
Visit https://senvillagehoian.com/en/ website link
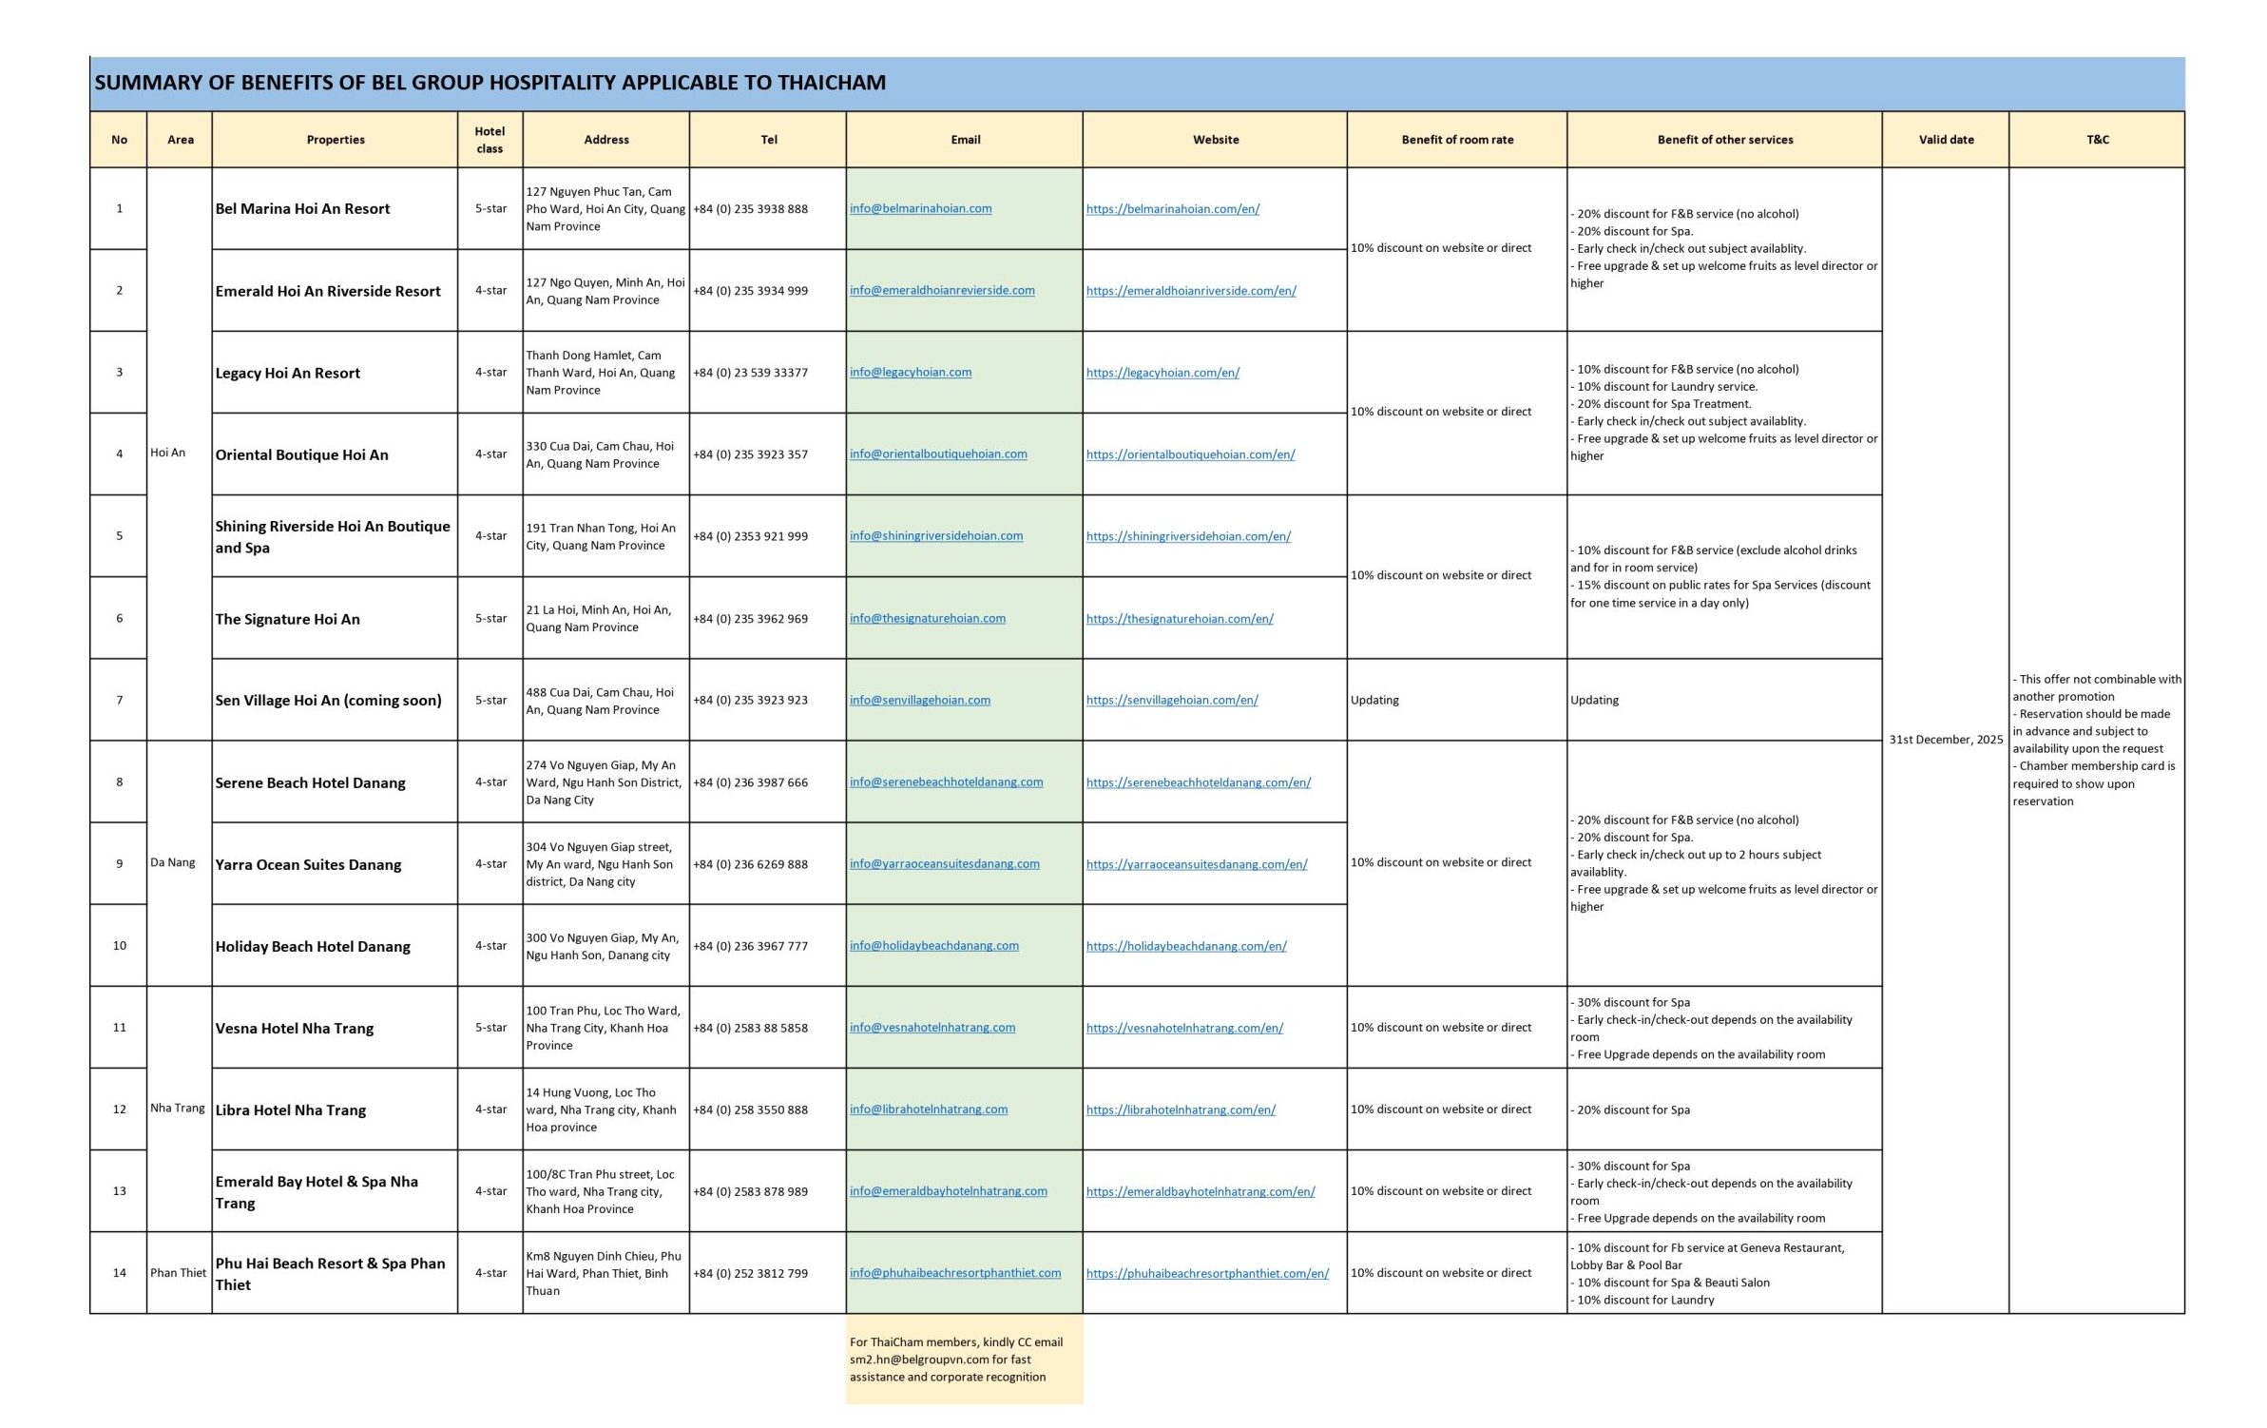(x=1172, y=700)
